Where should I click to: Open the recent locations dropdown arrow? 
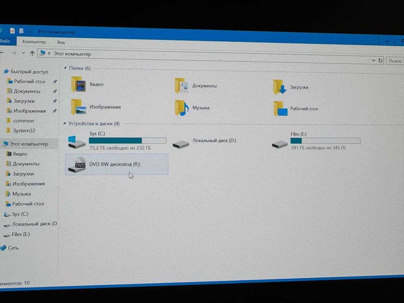pyautogui.click(x=23, y=53)
